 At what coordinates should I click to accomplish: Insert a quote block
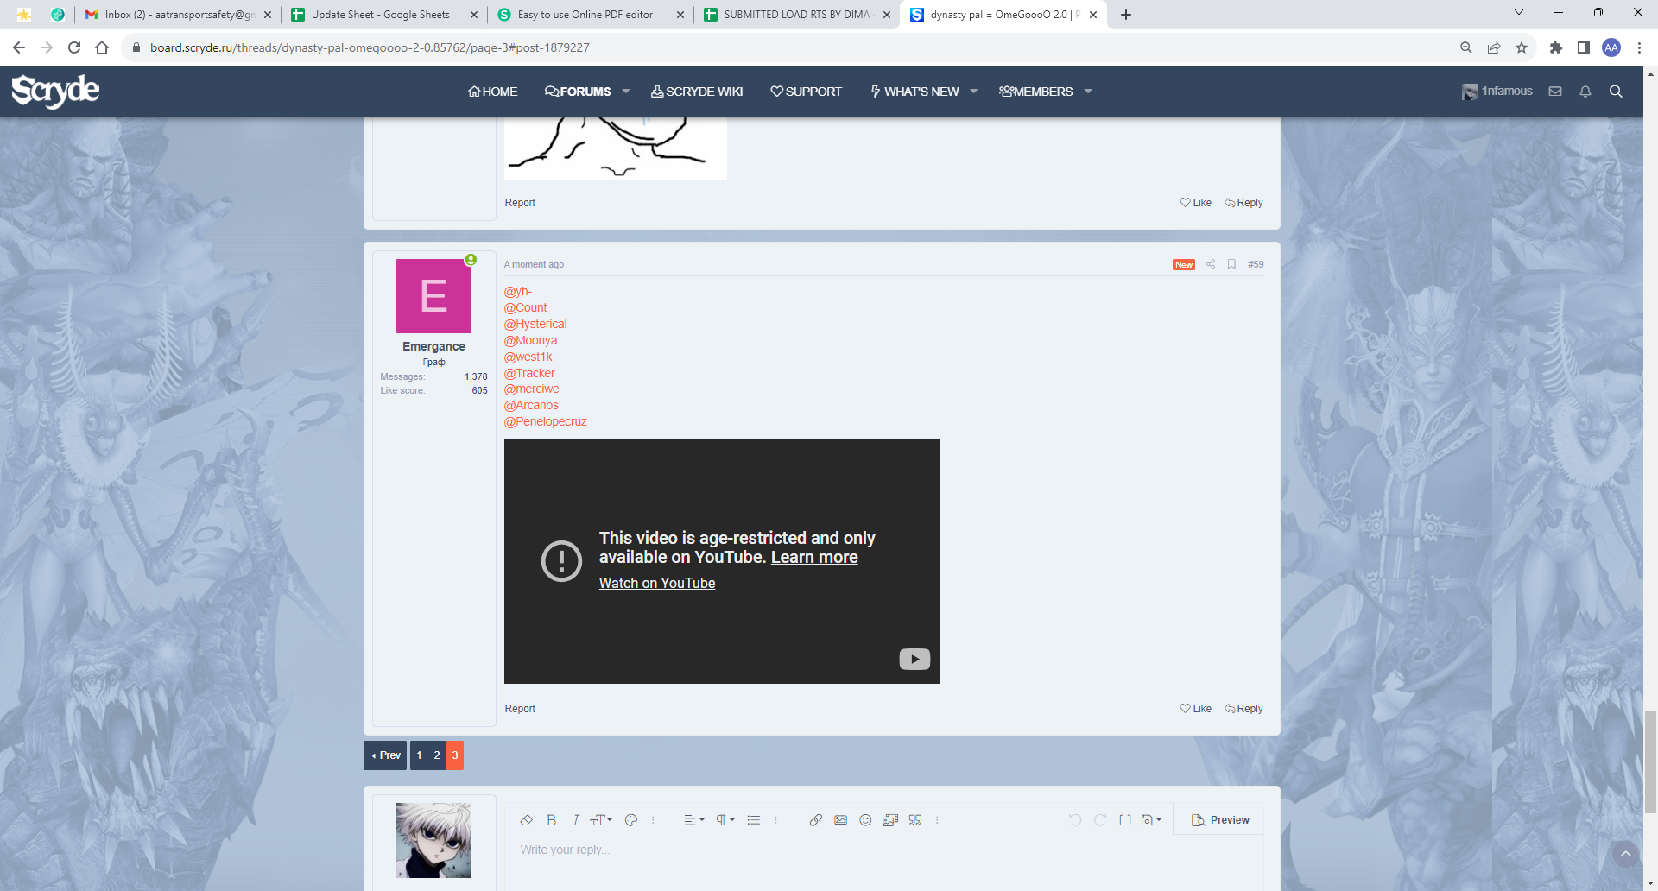point(915,820)
